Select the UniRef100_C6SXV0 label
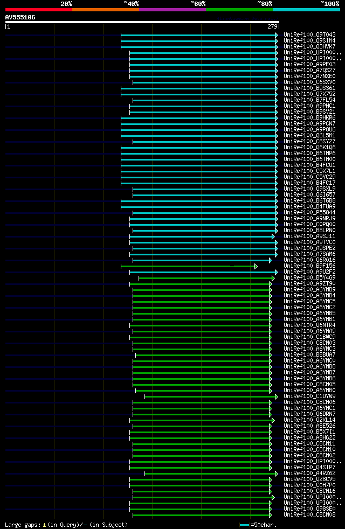Viewport: 345px width, 529px height. [309, 82]
